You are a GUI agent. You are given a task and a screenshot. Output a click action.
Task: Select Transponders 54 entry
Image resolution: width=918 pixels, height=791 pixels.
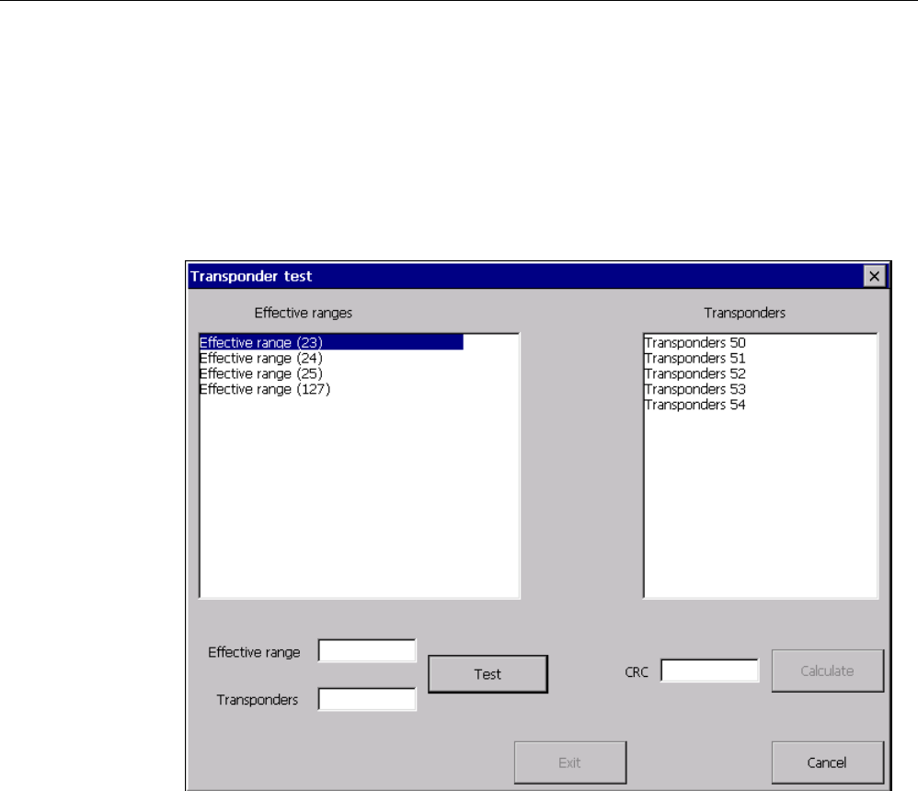point(695,405)
